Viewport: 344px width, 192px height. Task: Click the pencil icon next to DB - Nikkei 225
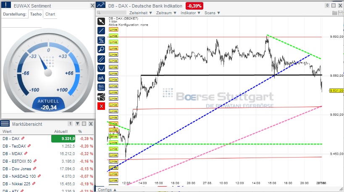34,184
